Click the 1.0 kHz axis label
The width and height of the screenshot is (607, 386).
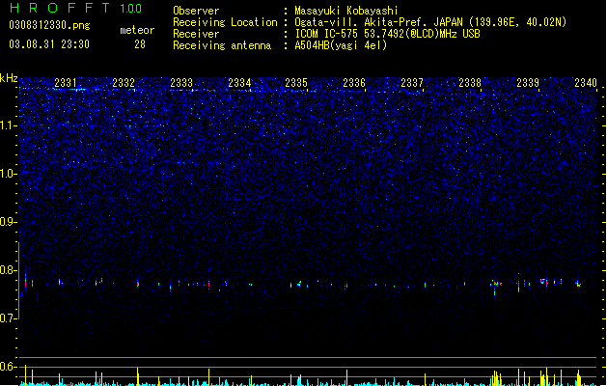point(9,174)
